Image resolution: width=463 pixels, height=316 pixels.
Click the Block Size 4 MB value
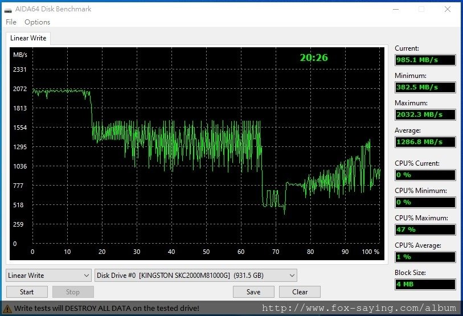(425, 285)
